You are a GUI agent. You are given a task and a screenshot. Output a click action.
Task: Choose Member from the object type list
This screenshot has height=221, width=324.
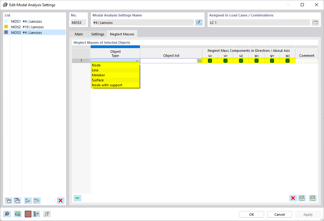click(x=115, y=75)
